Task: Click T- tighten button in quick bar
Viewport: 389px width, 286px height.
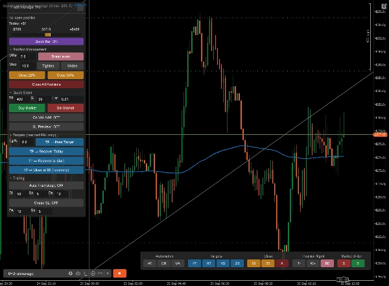Action: tap(299, 263)
